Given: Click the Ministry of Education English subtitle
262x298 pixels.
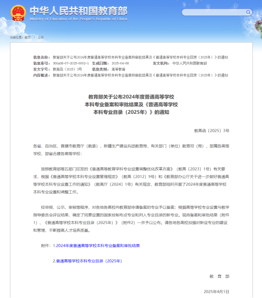Looking at the screenshot, I should point(79,19).
